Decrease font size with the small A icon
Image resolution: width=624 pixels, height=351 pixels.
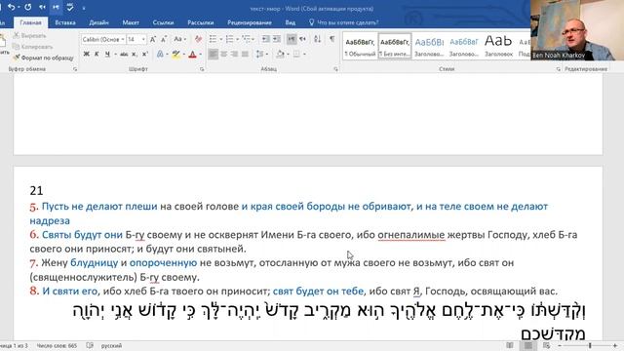click(164, 39)
